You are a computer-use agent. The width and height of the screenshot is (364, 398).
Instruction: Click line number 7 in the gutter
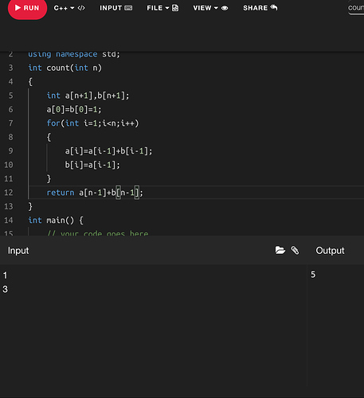click(x=10, y=123)
